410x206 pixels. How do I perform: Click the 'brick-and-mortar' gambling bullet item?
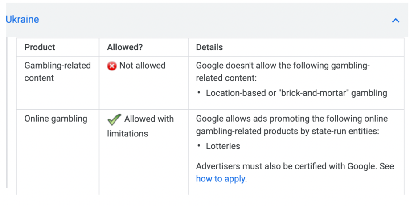click(296, 93)
